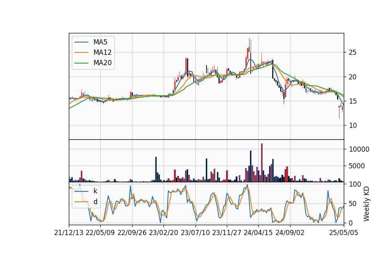Click the tallest volume bar near 24/04/15
Screen dimensions: 382x274
tap(262, 163)
